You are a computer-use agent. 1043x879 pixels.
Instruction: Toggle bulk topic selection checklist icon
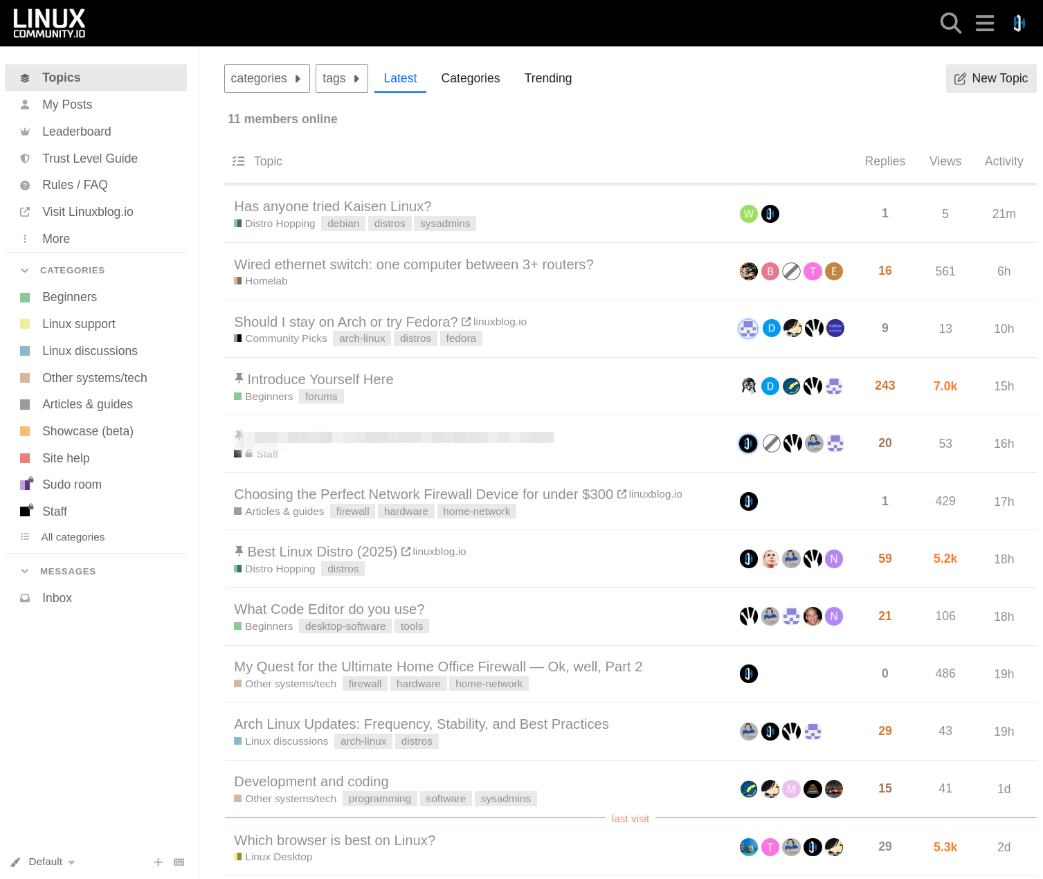(238, 161)
